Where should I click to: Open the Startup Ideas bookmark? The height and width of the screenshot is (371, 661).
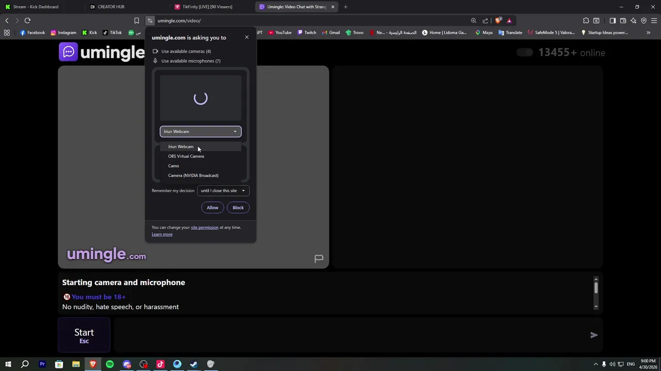[x=604, y=32]
